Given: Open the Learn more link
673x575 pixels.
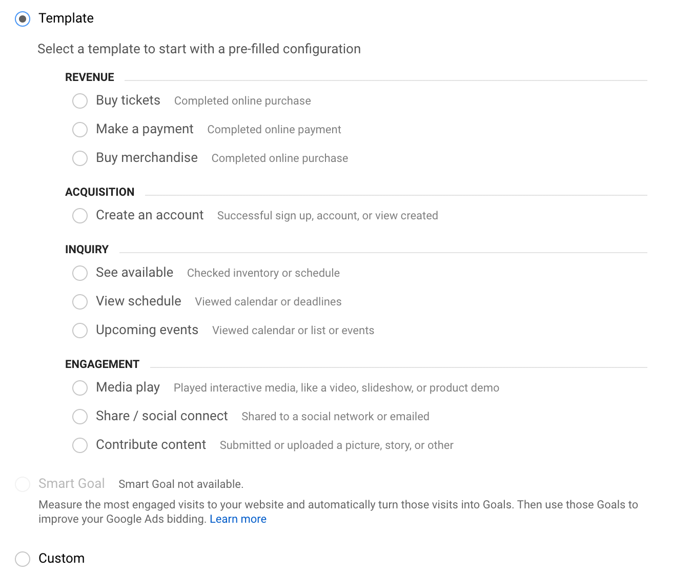Looking at the screenshot, I should tap(238, 519).
